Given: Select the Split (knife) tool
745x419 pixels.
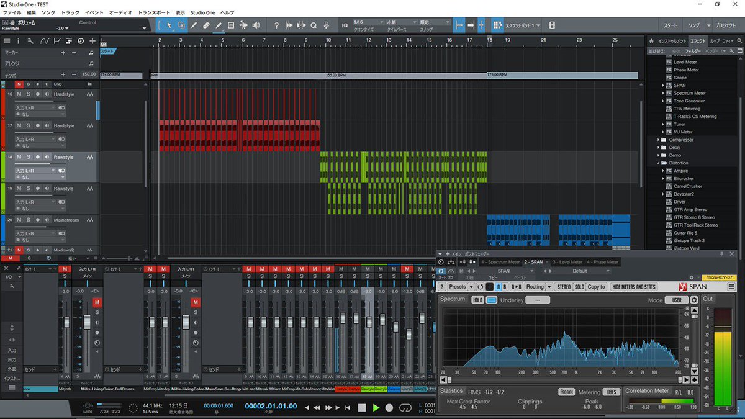Looking at the screenshot, I should (194, 25).
